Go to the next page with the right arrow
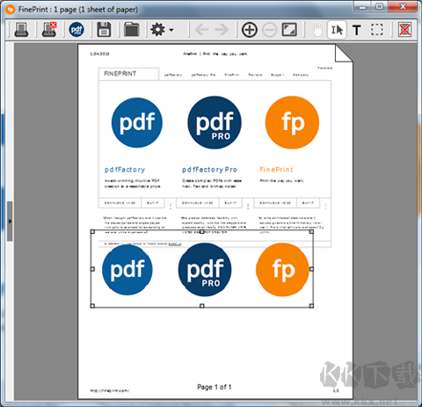422x407 pixels. coord(222,30)
